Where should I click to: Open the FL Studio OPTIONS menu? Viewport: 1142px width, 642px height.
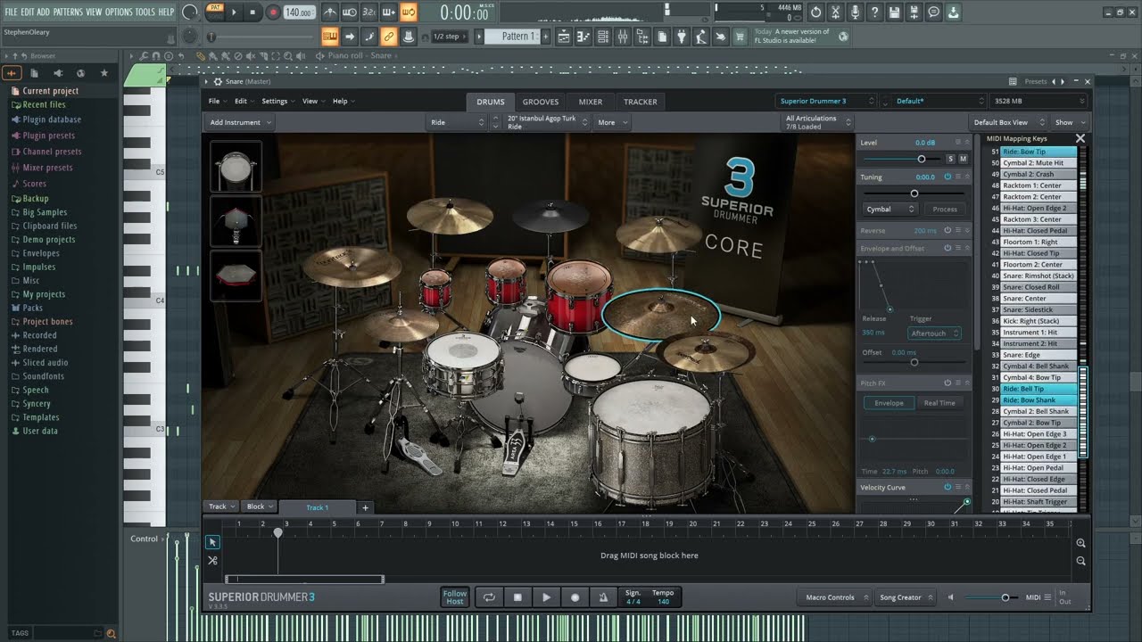coord(119,12)
